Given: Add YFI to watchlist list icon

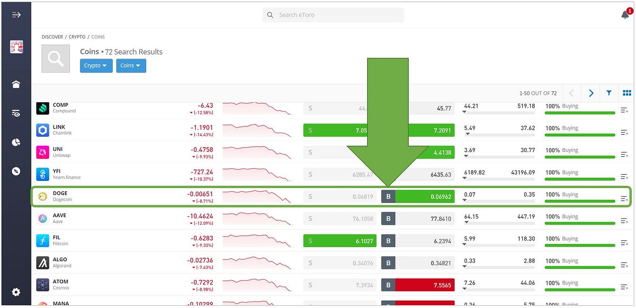Looking at the screenshot, I should (x=625, y=177).
